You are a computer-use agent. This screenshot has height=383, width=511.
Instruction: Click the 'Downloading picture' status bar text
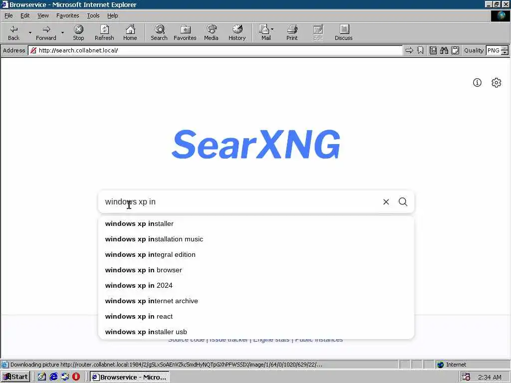coord(166,365)
